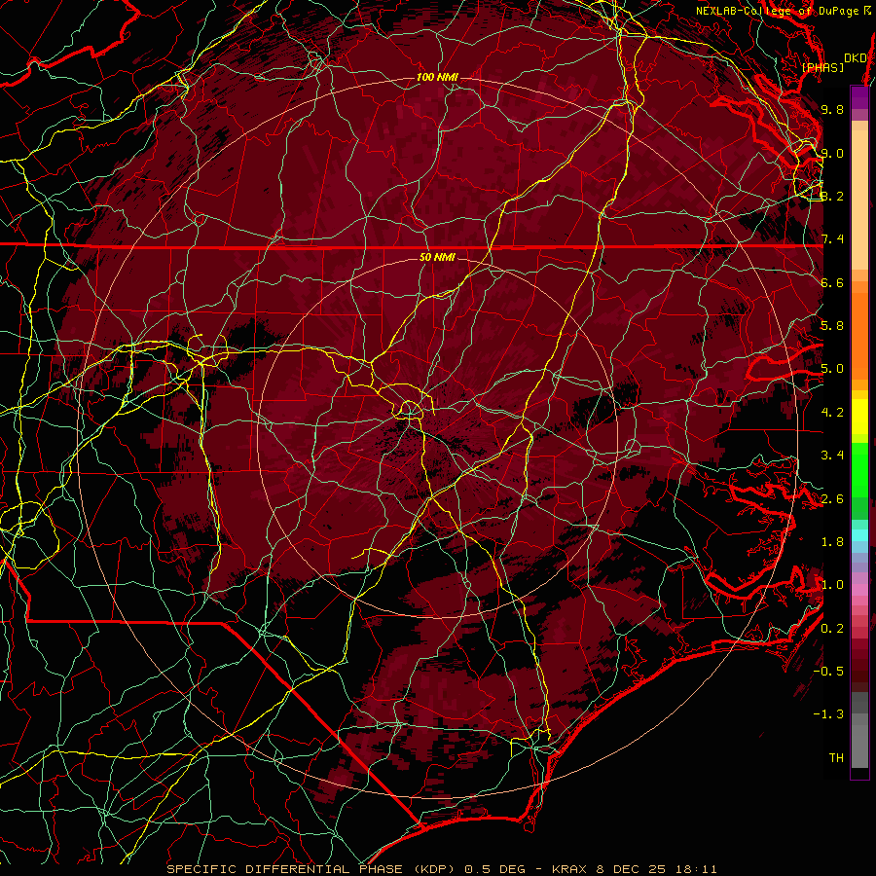Click the SPECIFIC DIFFERENTIAL PHASE caption text
Screen dimensions: 876x876
(x=284, y=869)
